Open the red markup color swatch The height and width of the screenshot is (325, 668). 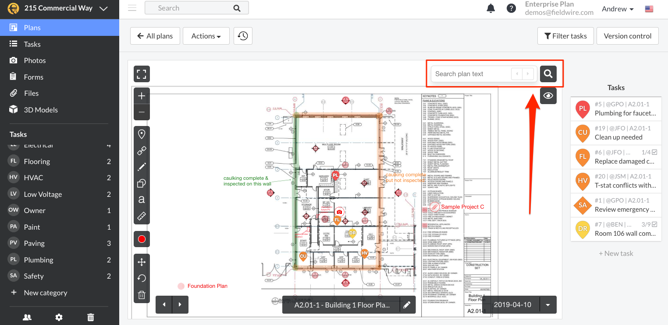point(142,239)
